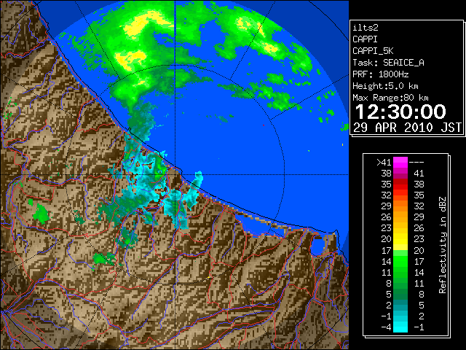Click the cyan -4 to -1 dBZ legend color

pyautogui.click(x=400, y=327)
